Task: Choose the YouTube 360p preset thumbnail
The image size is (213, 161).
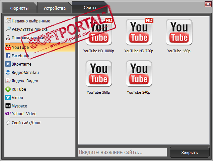Action: 99,74
